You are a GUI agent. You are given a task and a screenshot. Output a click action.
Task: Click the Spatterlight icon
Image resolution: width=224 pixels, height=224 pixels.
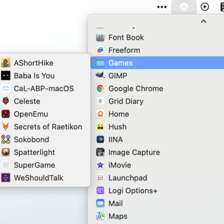coord(6,152)
